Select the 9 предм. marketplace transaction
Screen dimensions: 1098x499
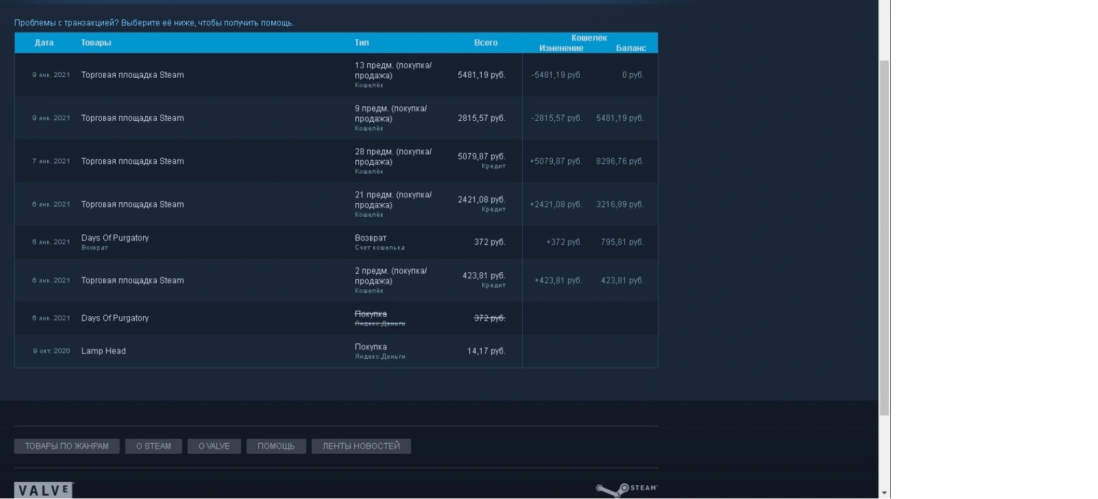[x=336, y=118]
